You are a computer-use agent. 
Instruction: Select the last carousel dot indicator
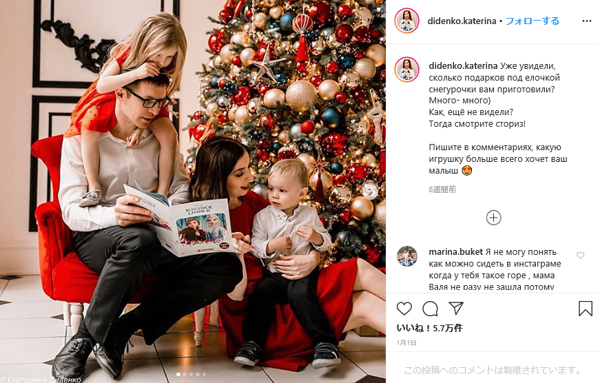(204, 374)
